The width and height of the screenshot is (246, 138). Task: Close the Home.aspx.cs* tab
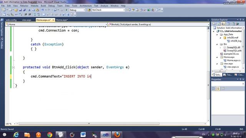53,20
